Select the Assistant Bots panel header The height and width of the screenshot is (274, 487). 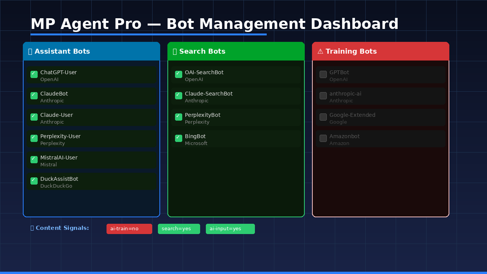pyautogui.click(x=91, y=51)
